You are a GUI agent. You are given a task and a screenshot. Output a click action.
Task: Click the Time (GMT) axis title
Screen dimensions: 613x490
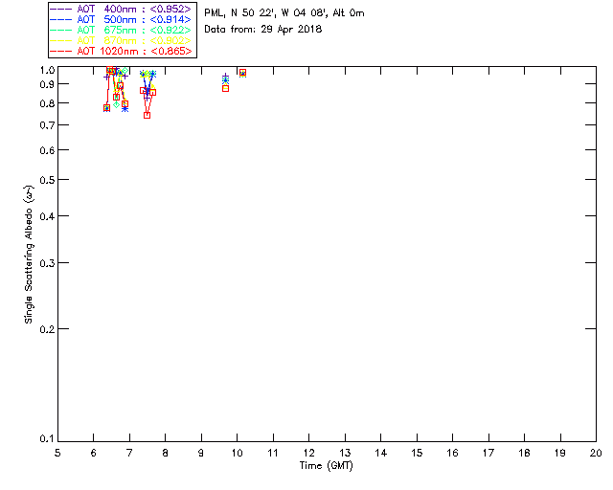(x=326, y=466)
